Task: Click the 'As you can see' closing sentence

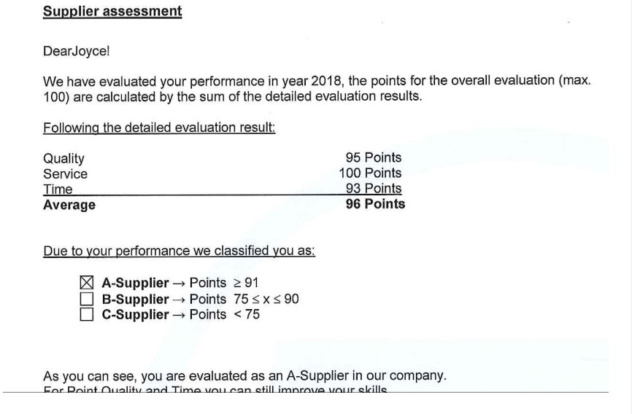Action: [x=244, y=376]
